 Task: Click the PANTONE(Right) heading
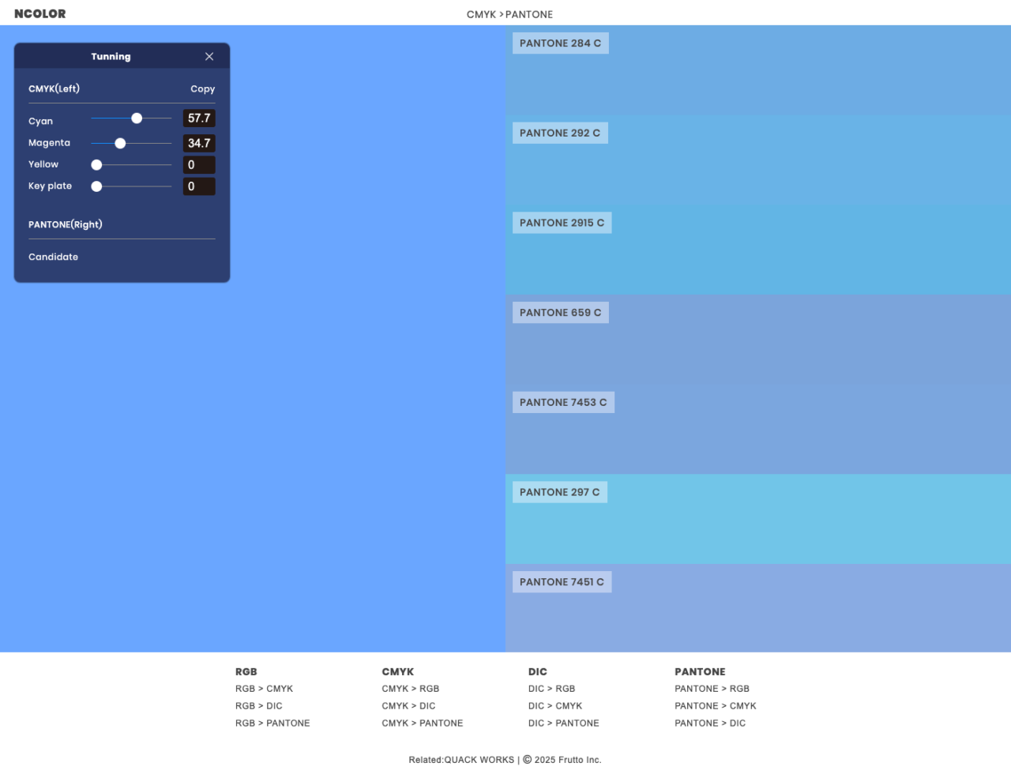[x=66, y=224]
